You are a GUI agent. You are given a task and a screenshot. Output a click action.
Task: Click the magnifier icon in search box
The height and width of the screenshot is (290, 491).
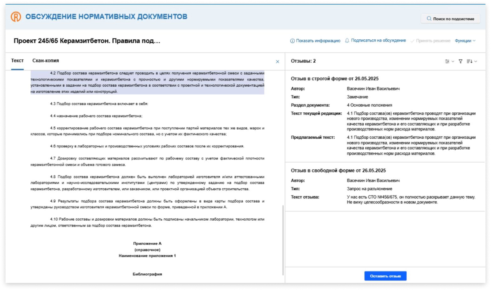pos(429,19)
